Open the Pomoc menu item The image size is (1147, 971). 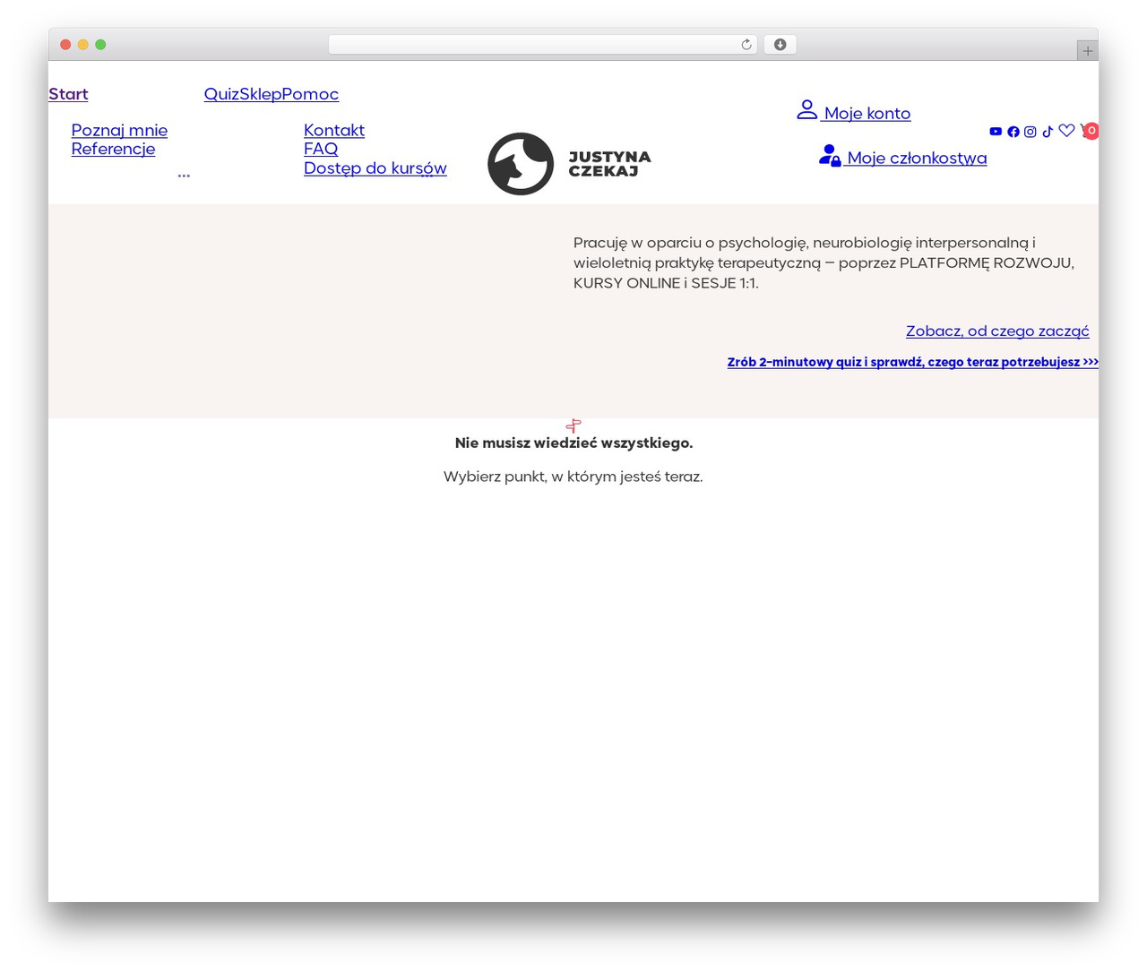pos(310,94)
